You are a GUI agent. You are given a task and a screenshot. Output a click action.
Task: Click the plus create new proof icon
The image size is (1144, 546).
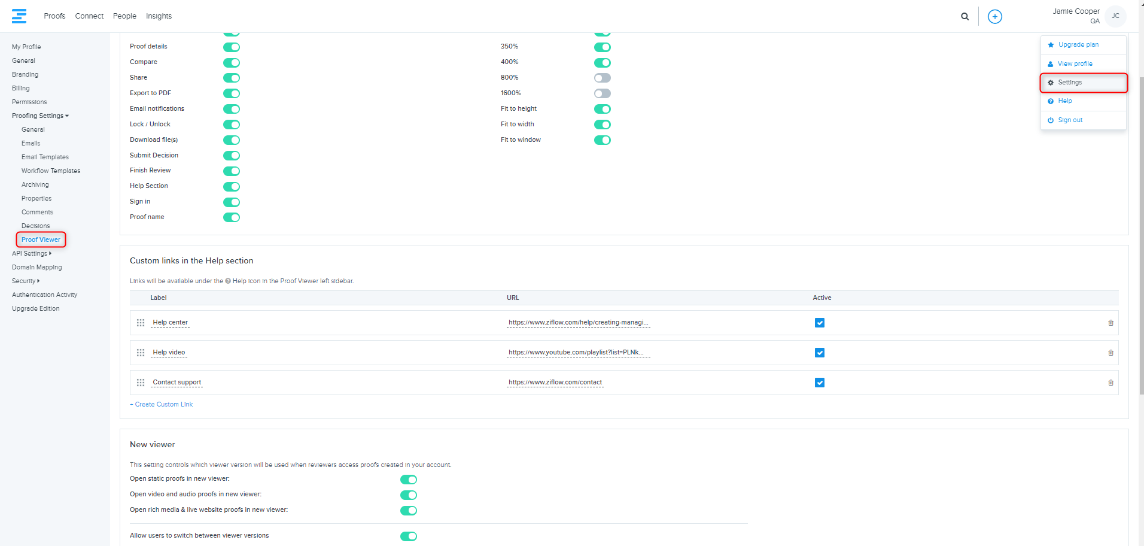(994, 17)
